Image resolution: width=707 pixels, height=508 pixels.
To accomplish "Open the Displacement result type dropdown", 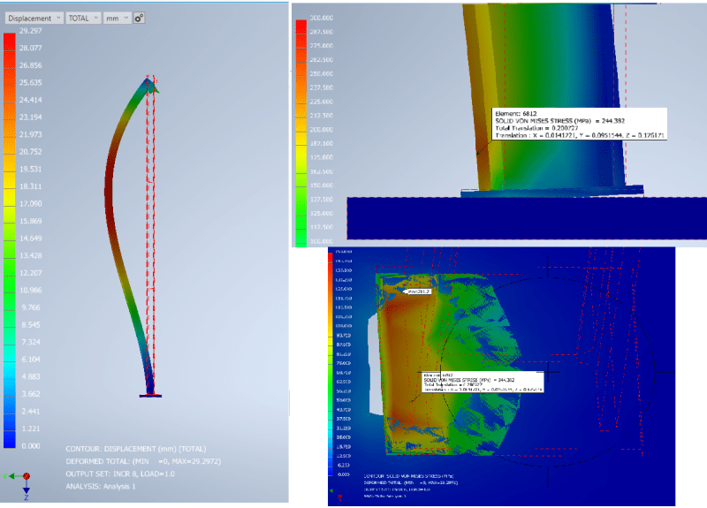I will (x=34, y=18).
